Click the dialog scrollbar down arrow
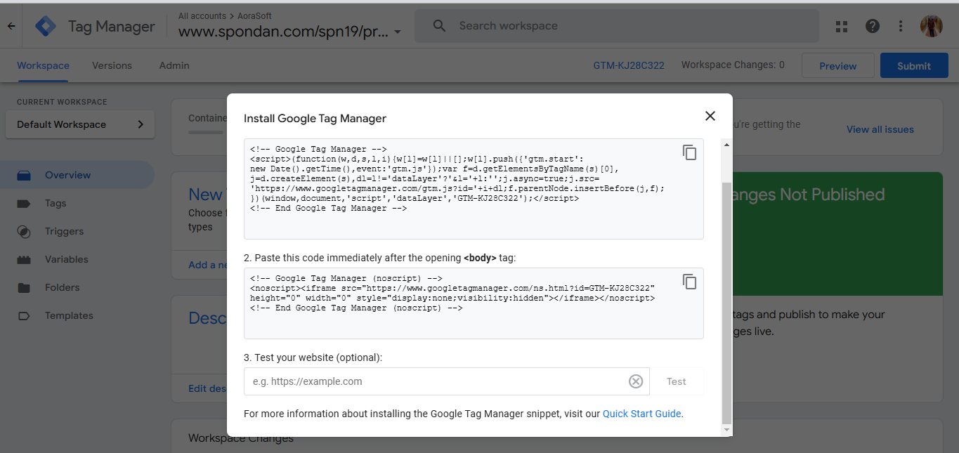The height and width of the screenshot is (453, 959). (x=726, y=430)
